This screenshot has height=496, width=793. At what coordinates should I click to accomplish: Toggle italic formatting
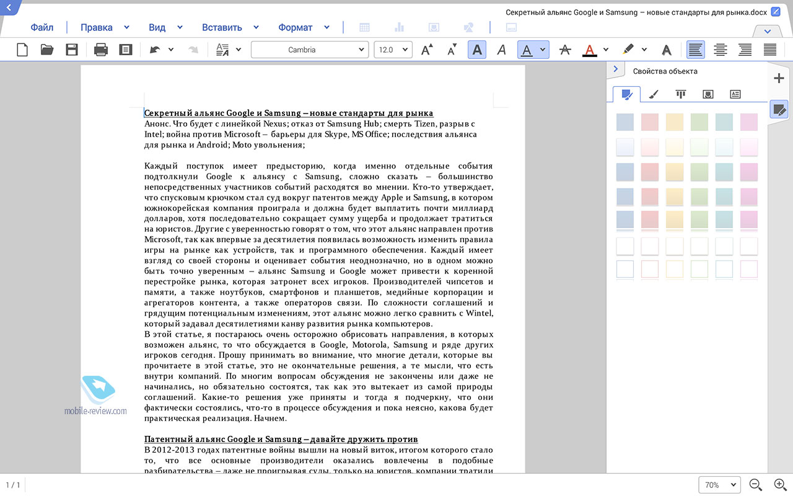502,50
